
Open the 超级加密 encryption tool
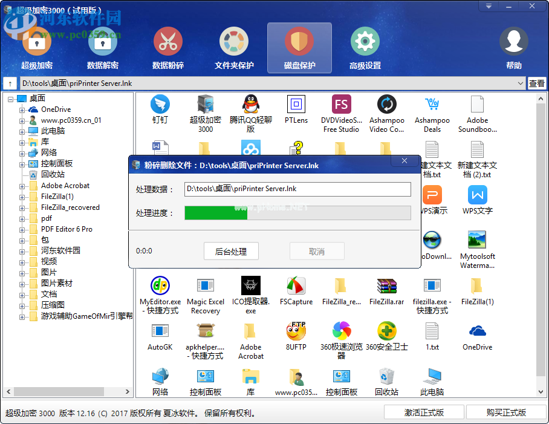pos(36,48)
